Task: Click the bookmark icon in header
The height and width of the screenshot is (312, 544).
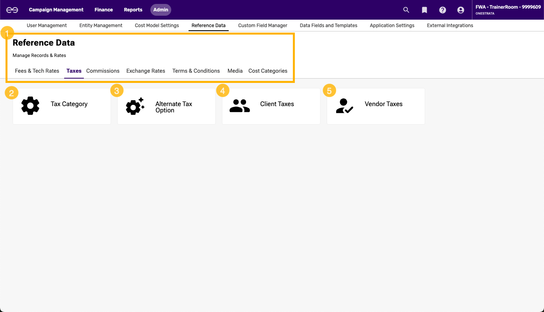Action: click(x=424, y=10)
